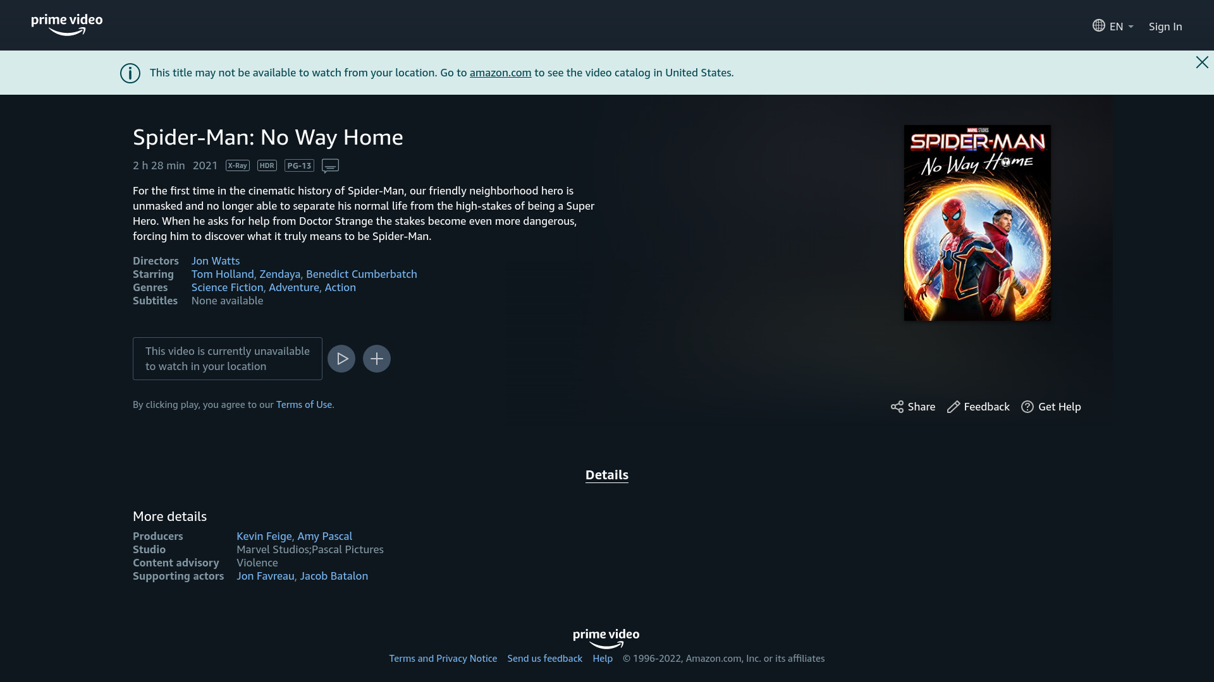Select the Details tab
Viewport: 1214px width, 682px height.
coord(607,475)
